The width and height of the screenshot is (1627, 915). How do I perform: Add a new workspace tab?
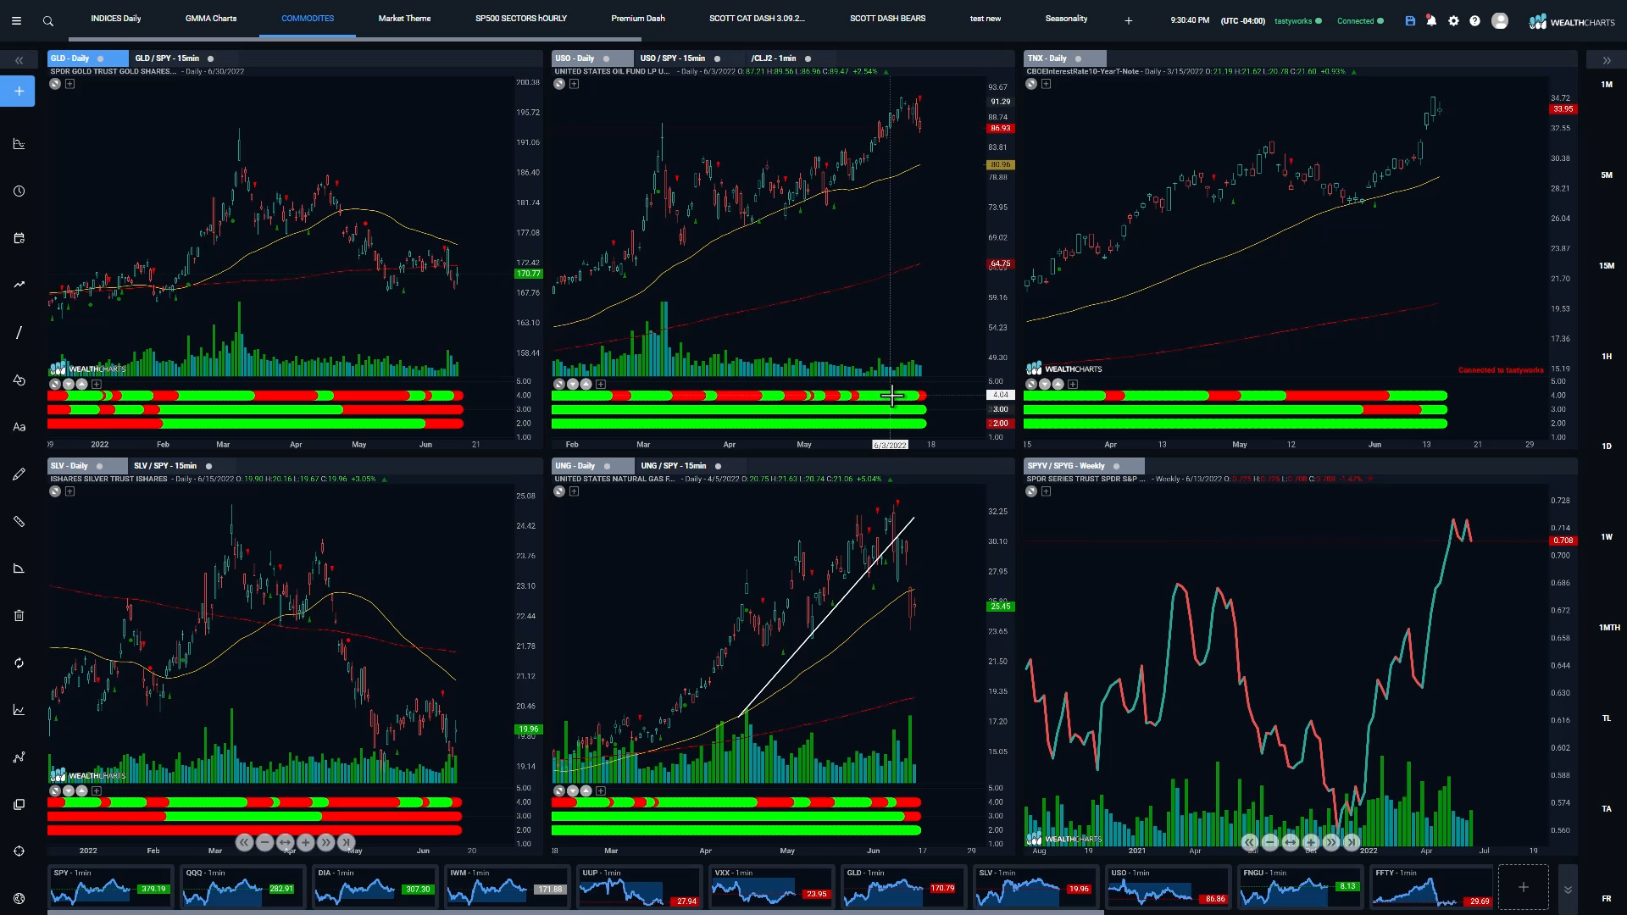click(x=1128, y=20)
